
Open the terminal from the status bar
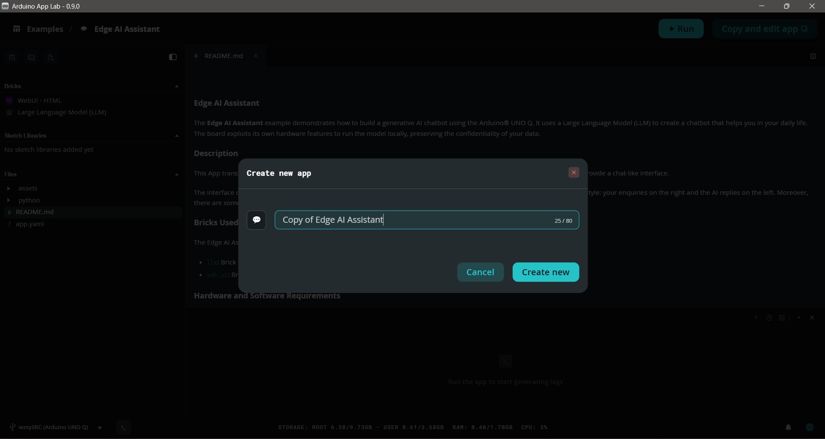point(123,427)
